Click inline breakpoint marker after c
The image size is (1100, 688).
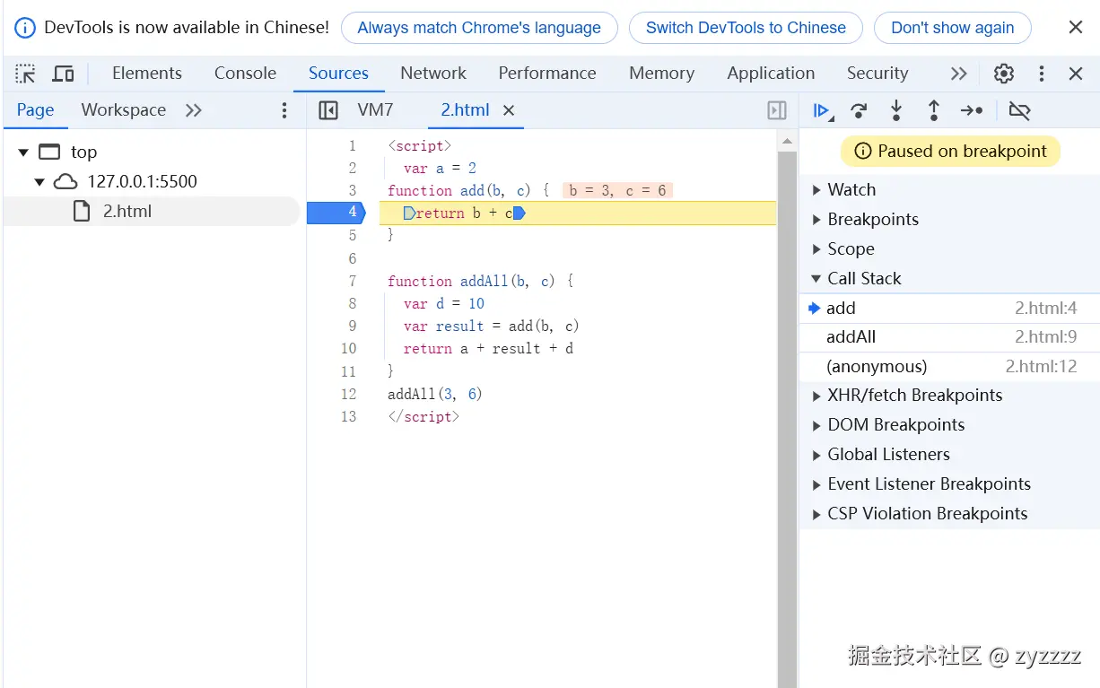point(519,213)
